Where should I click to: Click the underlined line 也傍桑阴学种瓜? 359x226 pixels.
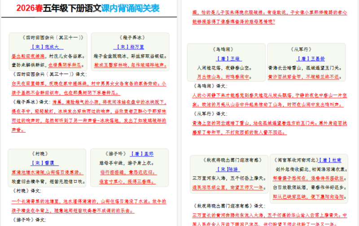coord(65,65)
